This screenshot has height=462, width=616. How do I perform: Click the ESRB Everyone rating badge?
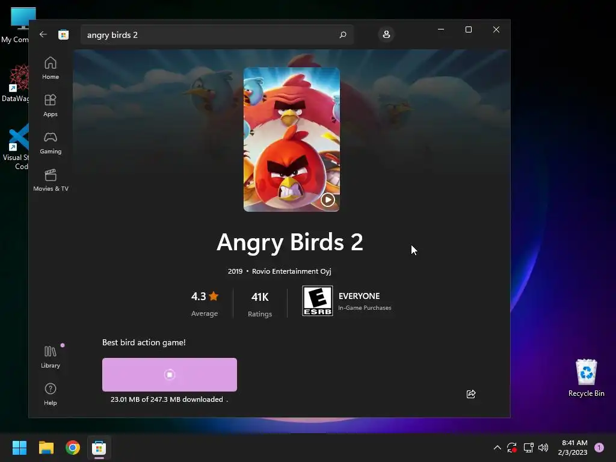pos(318,301)
